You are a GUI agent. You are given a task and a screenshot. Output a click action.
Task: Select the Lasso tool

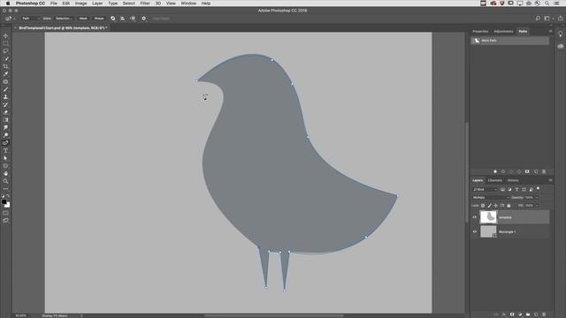[5, 51]
